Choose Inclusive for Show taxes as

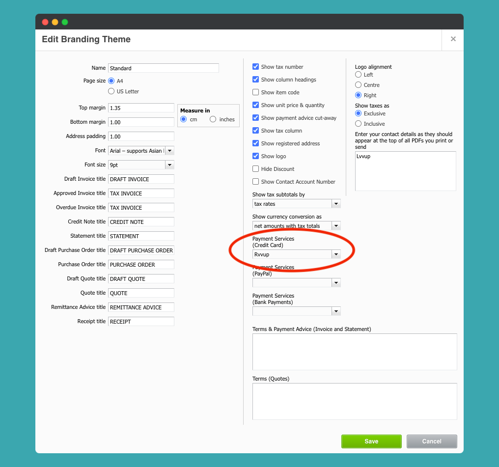click(x=358, y=124)
